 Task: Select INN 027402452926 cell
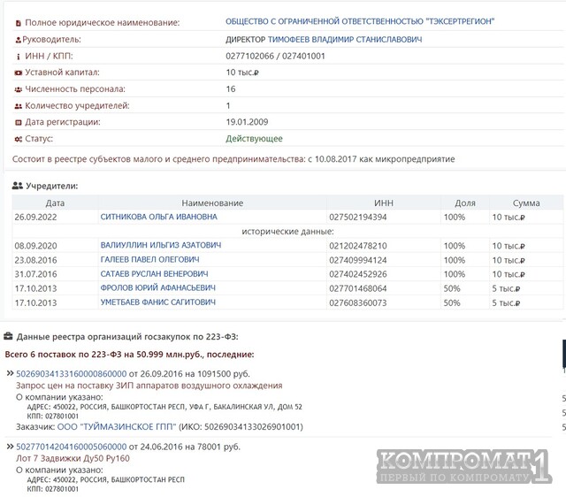pyautogui.click(x=357, y=274)
